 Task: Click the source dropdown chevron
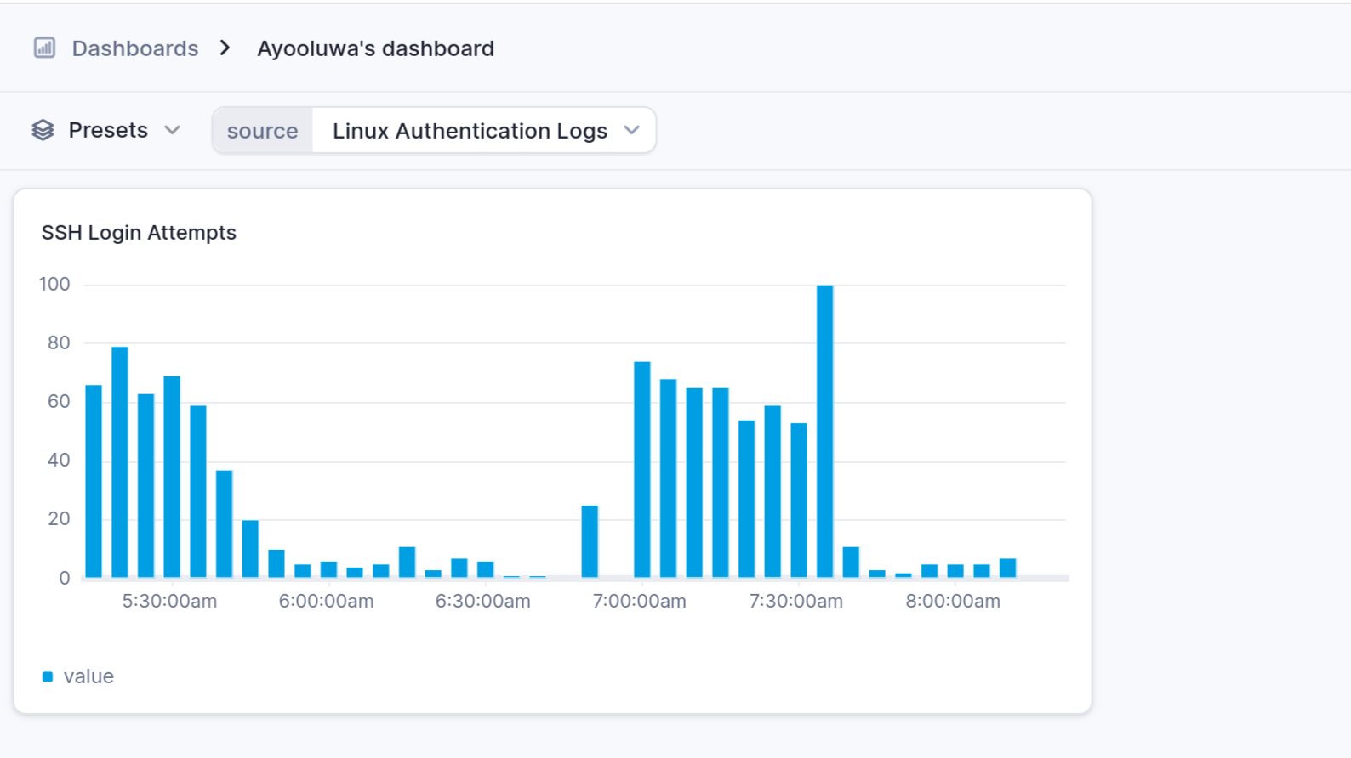(x=631, y=130)
